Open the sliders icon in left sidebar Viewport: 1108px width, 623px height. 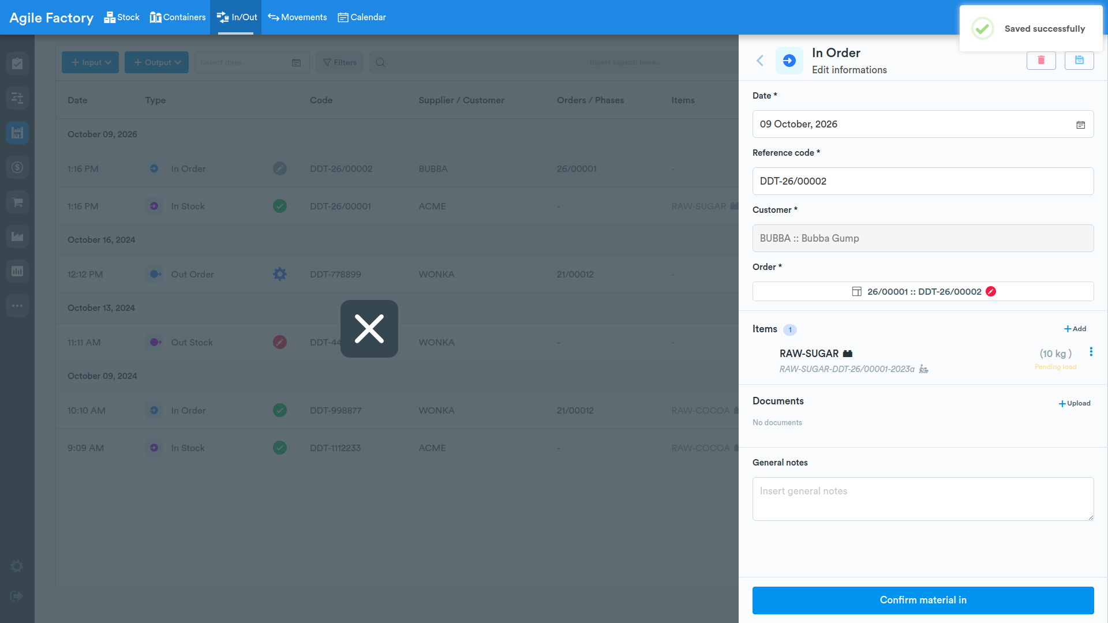click(17, 98)
